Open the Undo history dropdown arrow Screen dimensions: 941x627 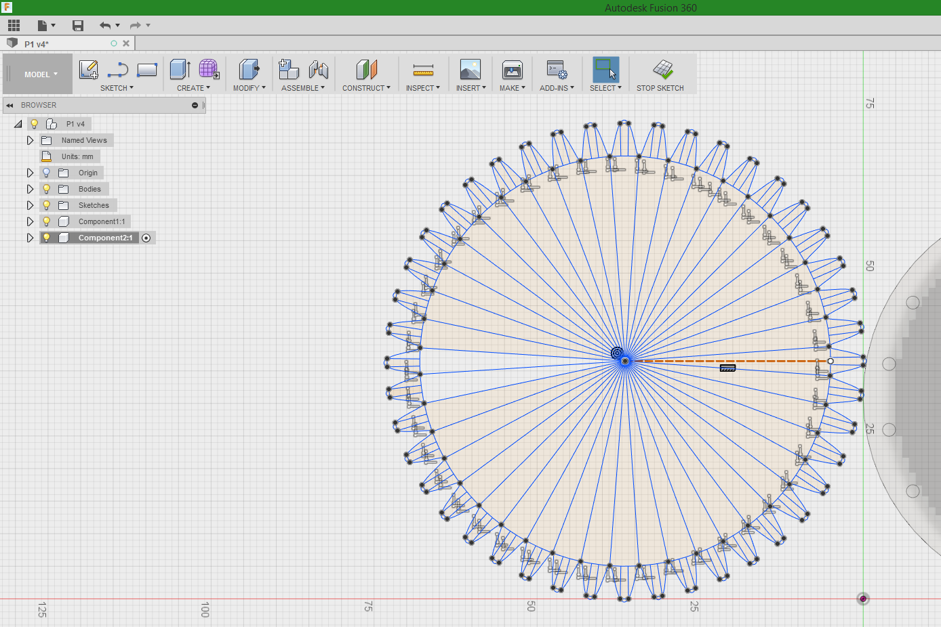point(118,25)
